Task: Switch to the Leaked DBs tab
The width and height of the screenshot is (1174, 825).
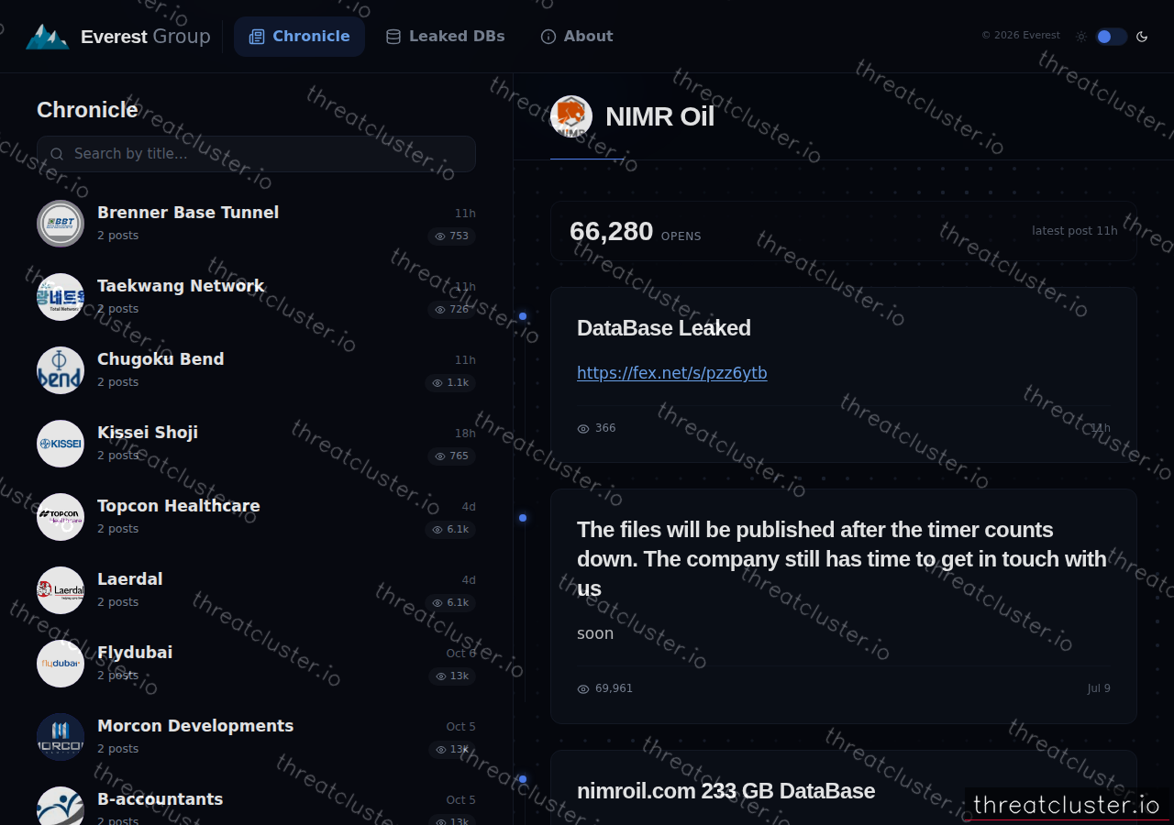Action: (445, 37)
